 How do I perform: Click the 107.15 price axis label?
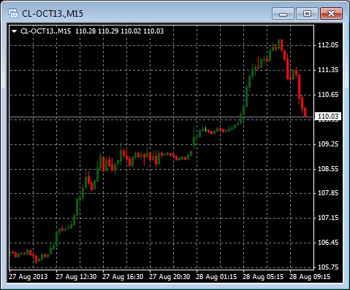click(328, 218)
